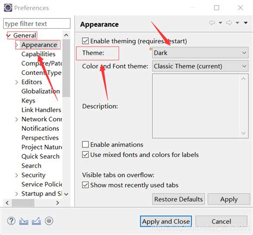The width and height of the screenshot is (253, 235).
Task: Select Perspectives in the preferences tree
Action: click(x=40, y=138)
